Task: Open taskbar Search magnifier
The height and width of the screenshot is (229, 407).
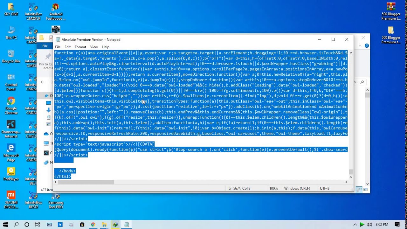Action: [16, 224]
